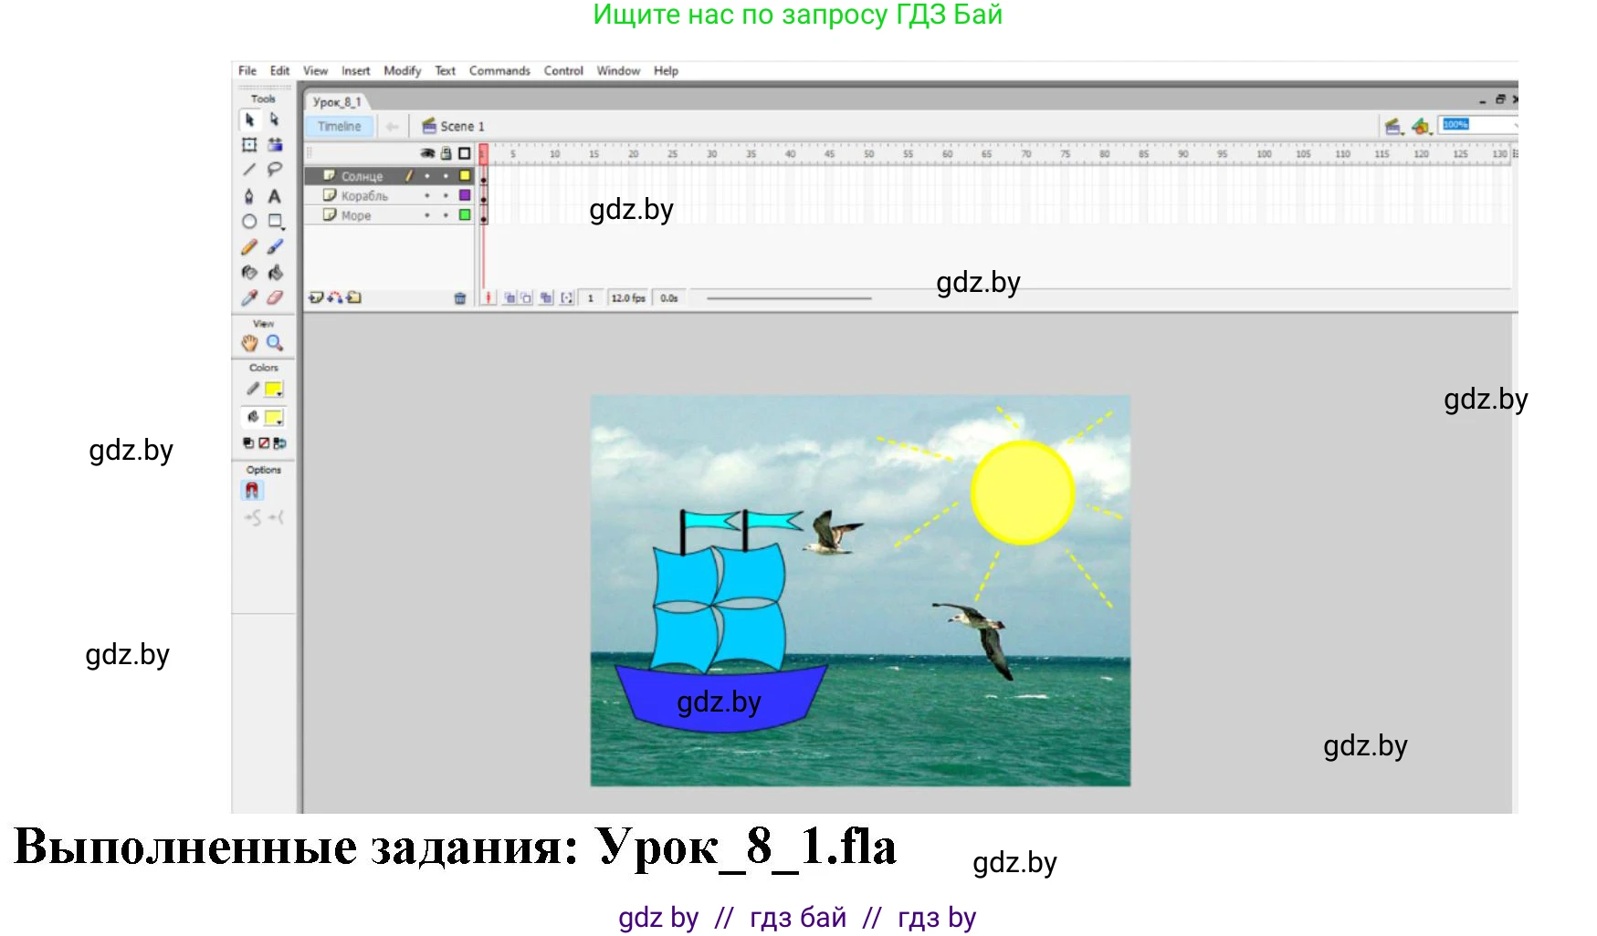Activate the Paint Bucket tool
1597x936 pixels.
275,273
